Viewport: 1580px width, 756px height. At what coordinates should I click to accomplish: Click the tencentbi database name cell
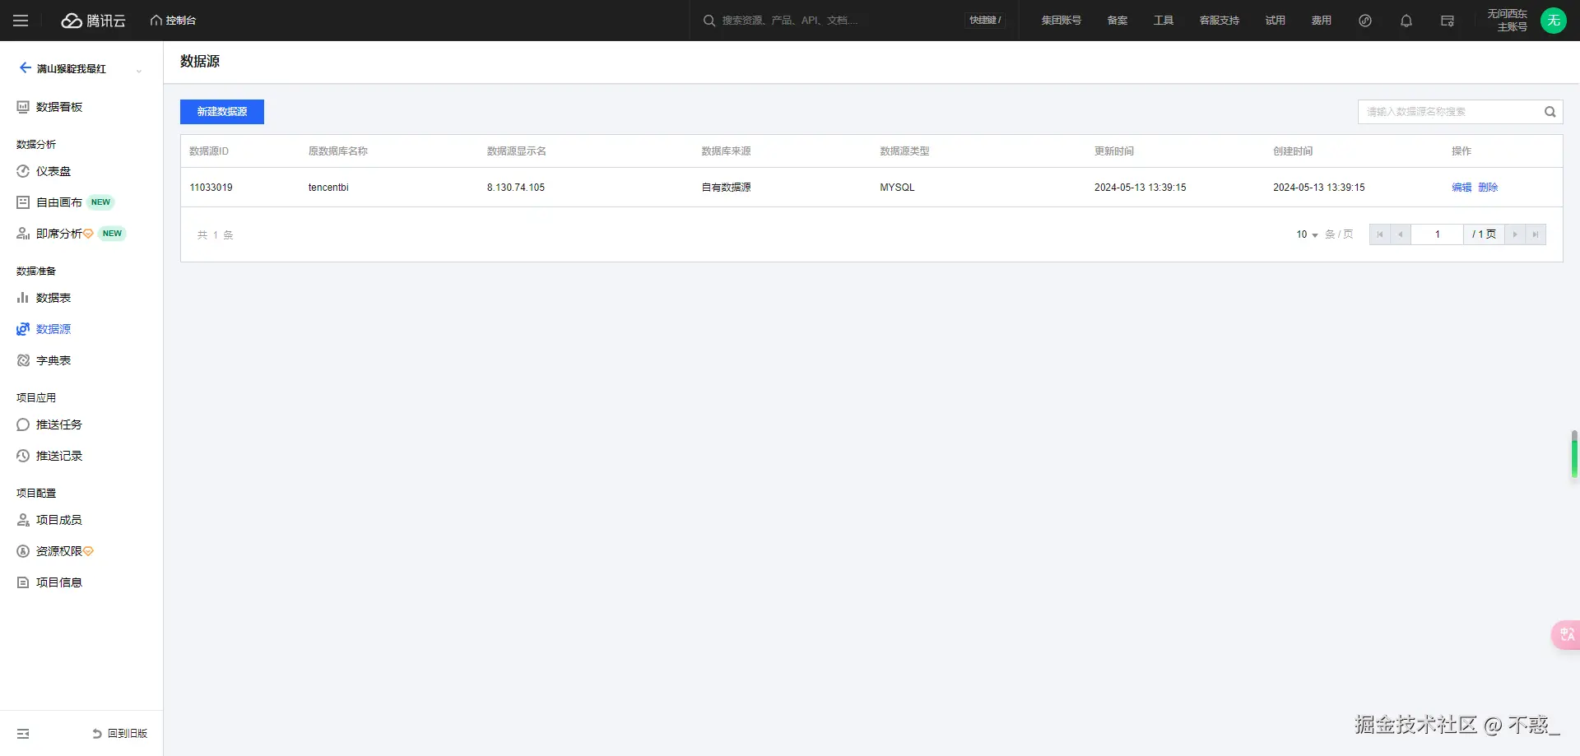(x=328, y=188)
